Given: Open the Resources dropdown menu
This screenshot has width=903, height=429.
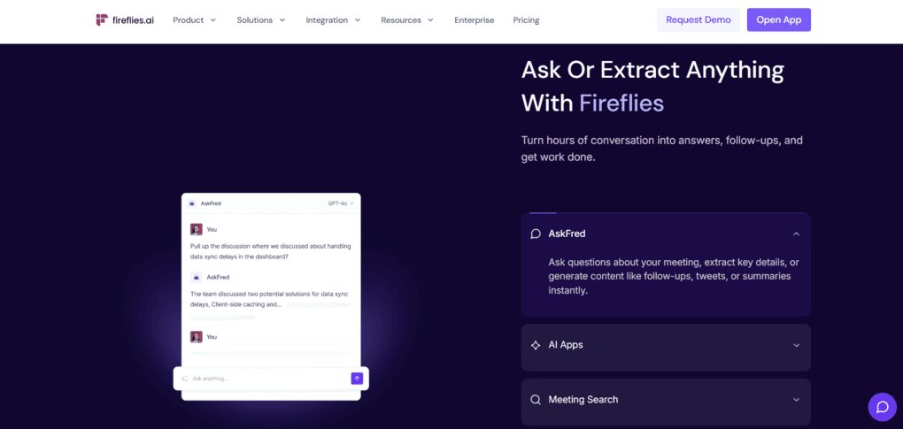Looking at the screenshot, I should point(407,20).
